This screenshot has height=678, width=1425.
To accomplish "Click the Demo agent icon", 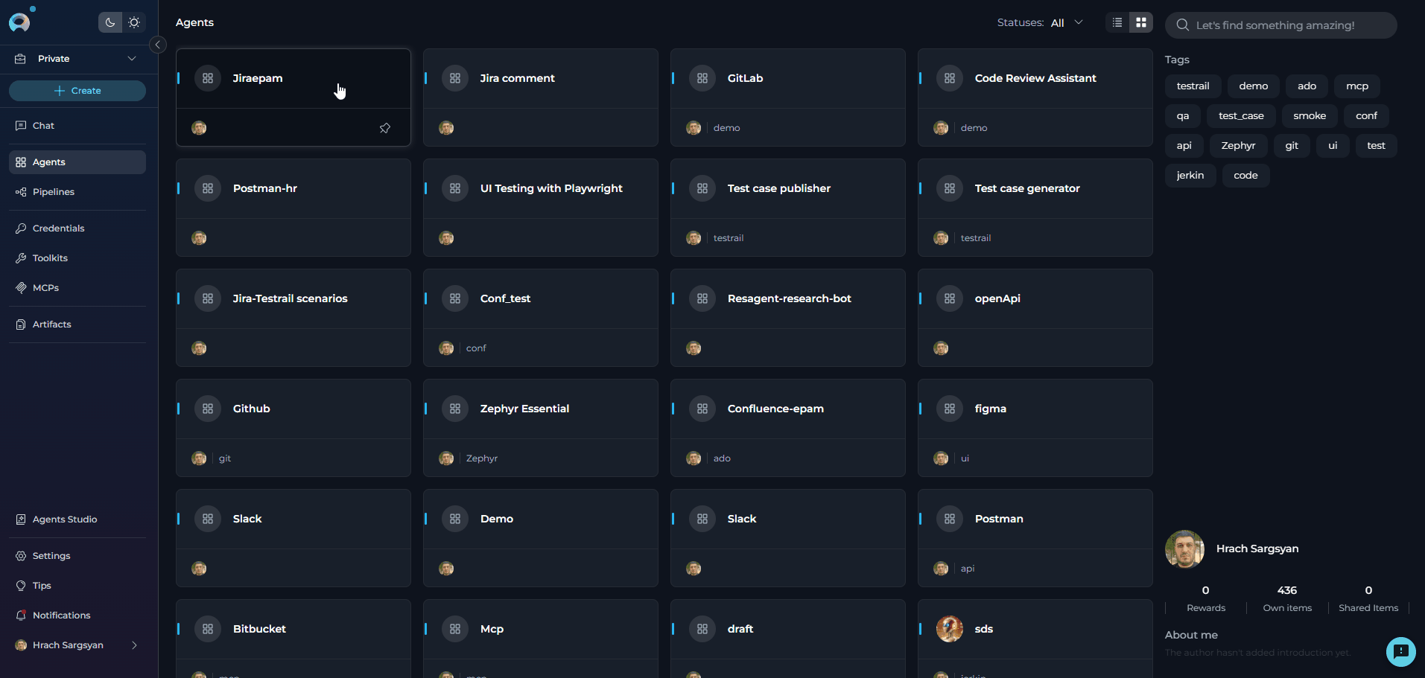I will click(455, 519).
